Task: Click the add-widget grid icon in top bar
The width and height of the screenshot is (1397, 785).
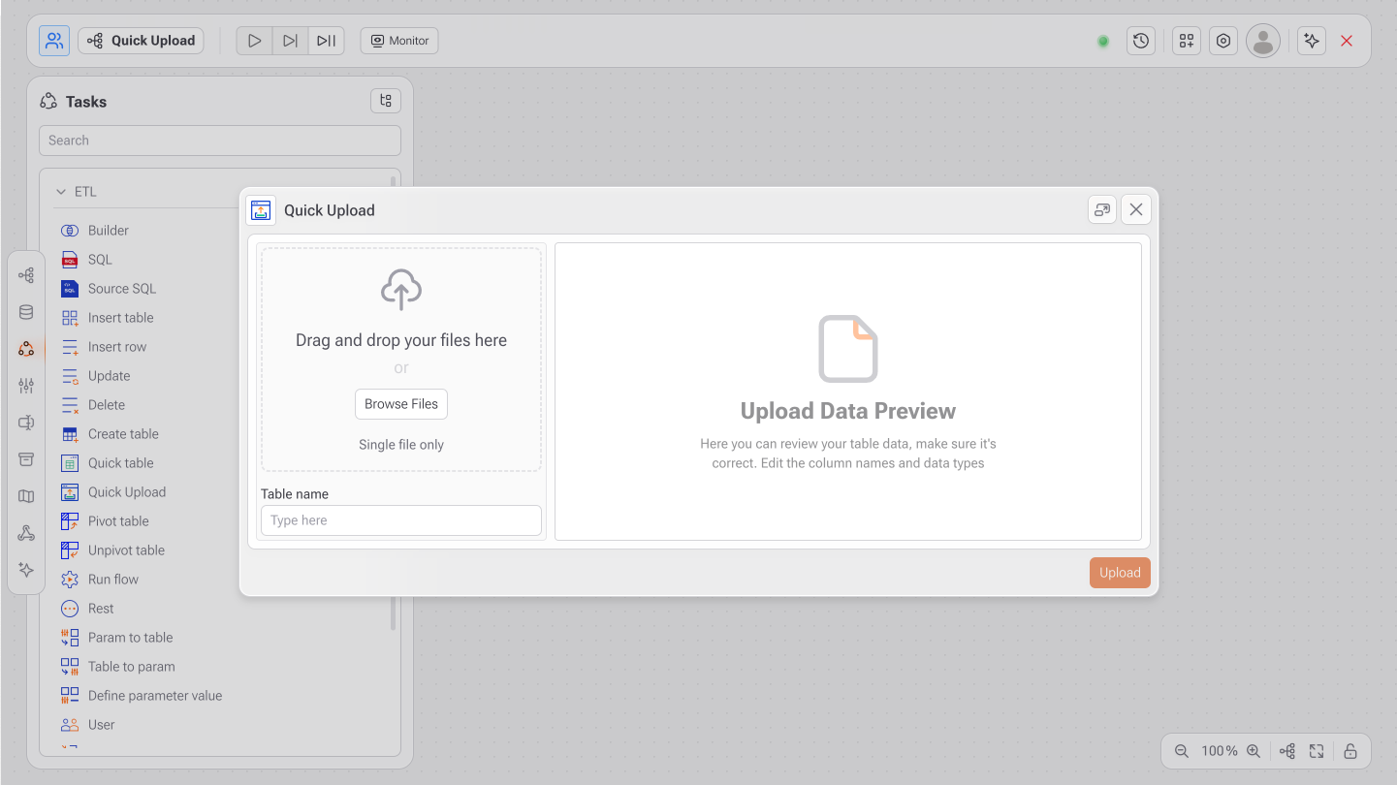Action: coord(1187,41)
